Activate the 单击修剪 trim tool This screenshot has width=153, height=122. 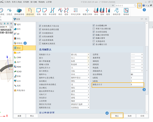52,12
